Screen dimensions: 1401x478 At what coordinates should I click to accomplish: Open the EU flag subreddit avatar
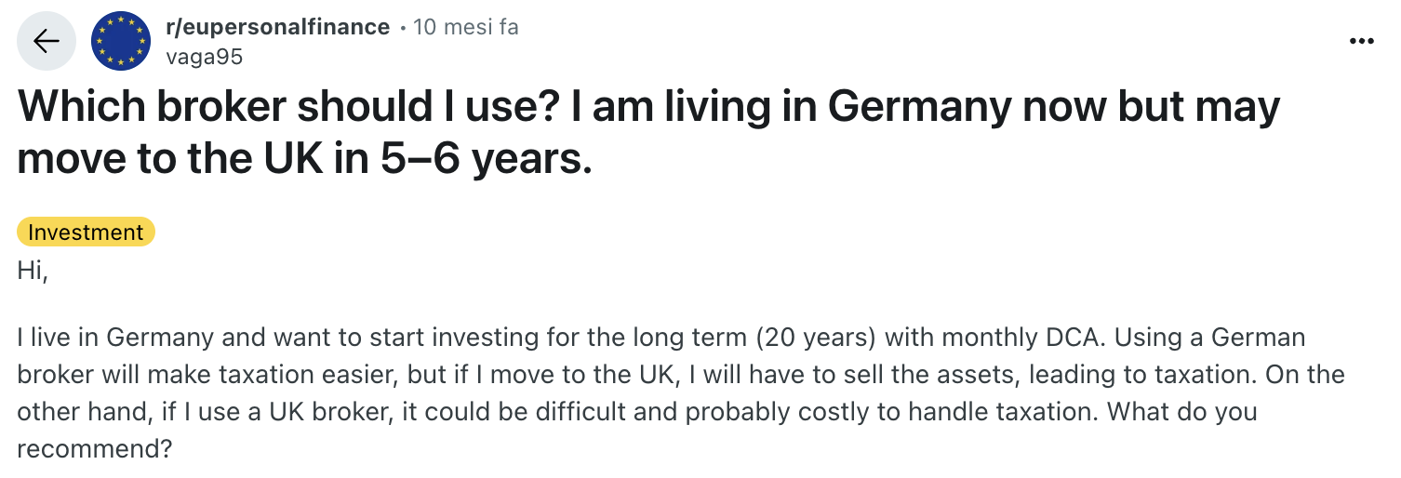(x=121, y=42)
